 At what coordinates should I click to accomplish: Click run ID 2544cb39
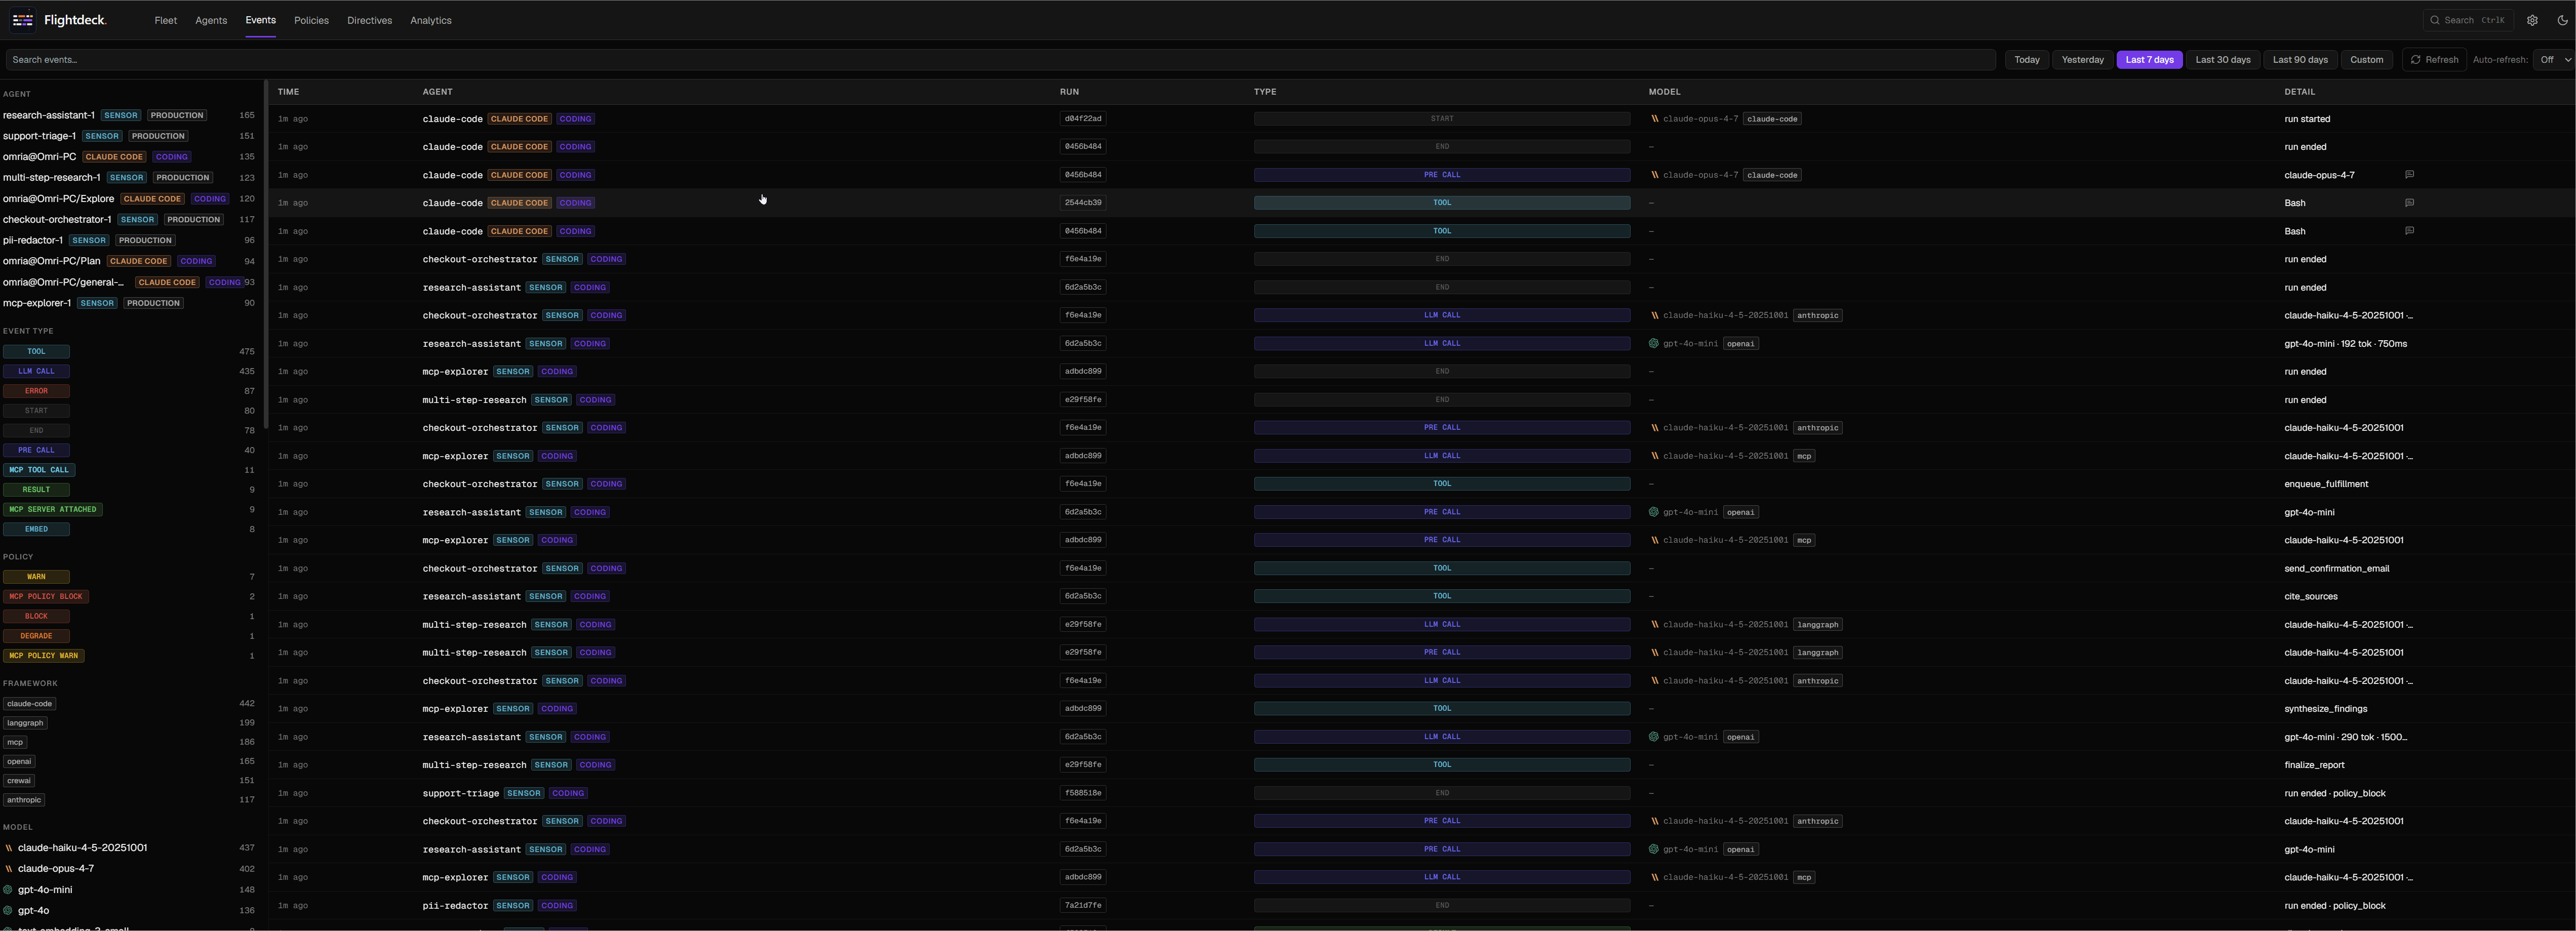1083,203
